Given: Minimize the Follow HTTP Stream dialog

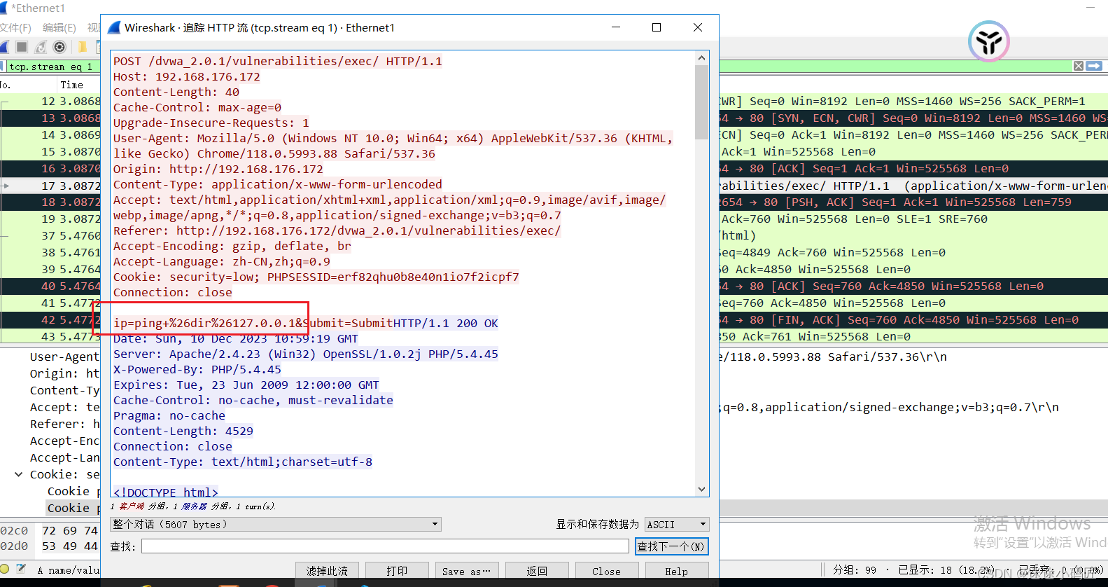Looking at the screenshot, I should click(616, 27).
